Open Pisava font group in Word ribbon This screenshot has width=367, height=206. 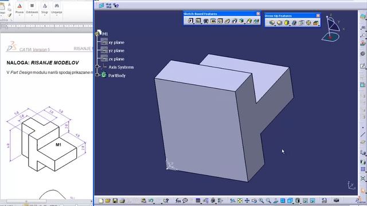(x=19, y=9)
